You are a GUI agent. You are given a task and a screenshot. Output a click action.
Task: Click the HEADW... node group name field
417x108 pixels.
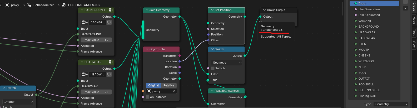(97, 74)
